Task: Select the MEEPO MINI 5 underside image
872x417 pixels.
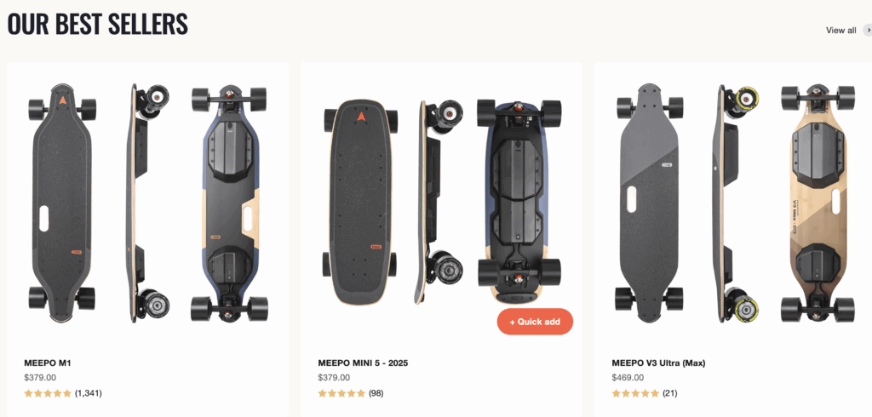Action: coord(519,202)
